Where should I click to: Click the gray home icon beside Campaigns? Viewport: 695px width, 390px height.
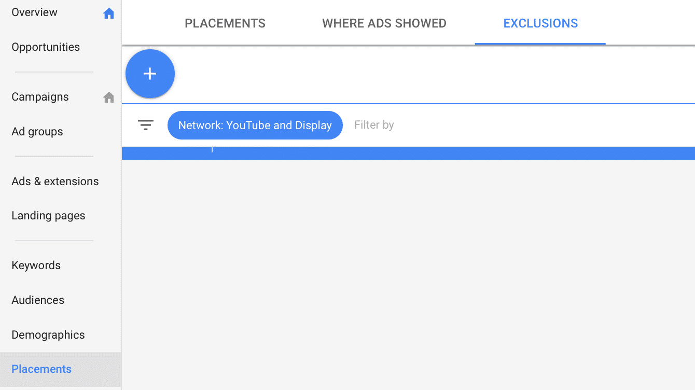coord(108,97)
